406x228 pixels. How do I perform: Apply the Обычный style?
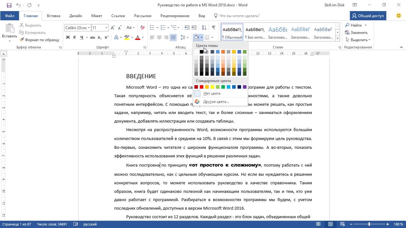pyautogui.click(x=232, y=33)
